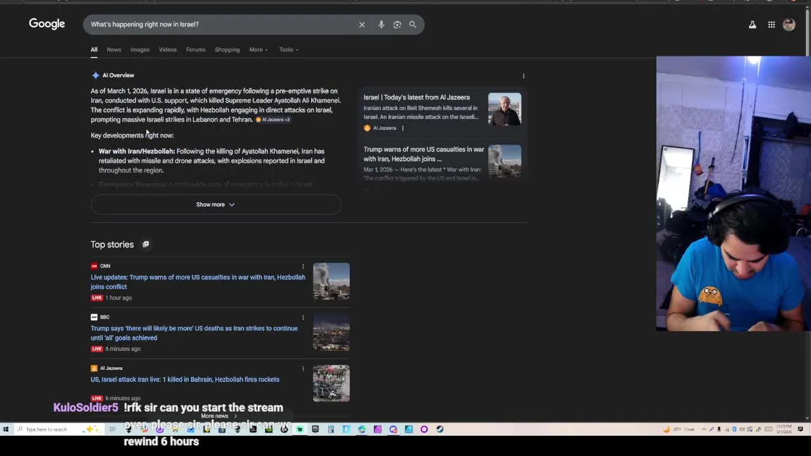Viewport: 811px width, 456px height.
Task: Click the CNN source label
Action: pos(105,266)
